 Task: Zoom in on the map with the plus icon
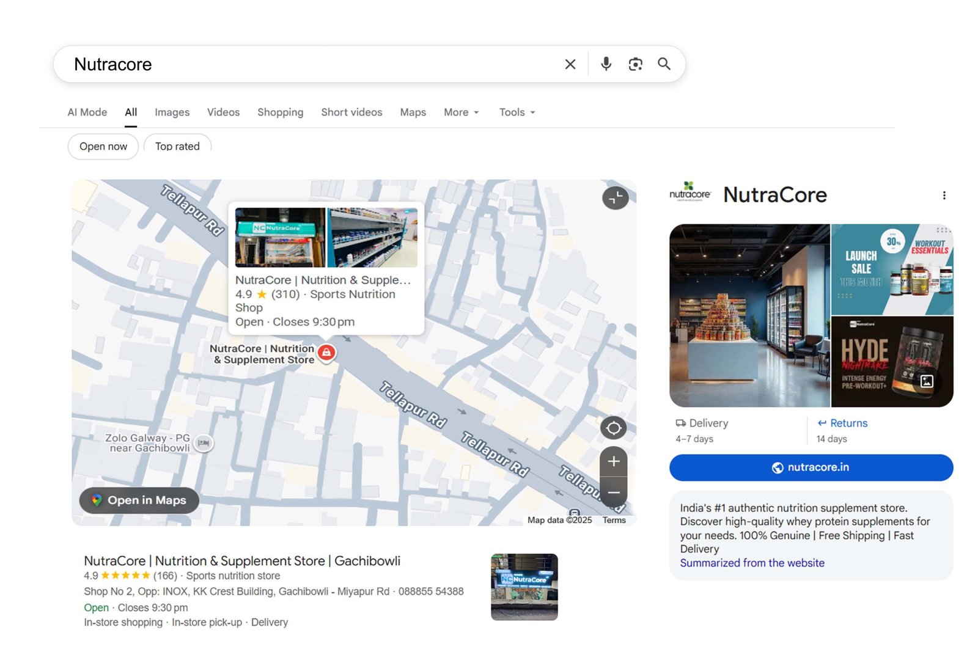tap(613, 461)
